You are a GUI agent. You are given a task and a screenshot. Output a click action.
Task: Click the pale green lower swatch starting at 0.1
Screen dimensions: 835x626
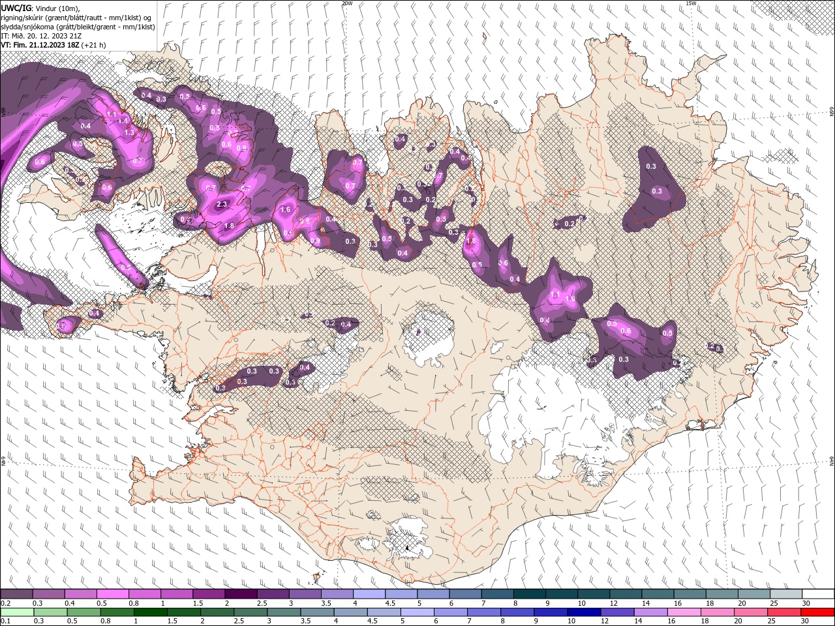click(x=17, y=612)
